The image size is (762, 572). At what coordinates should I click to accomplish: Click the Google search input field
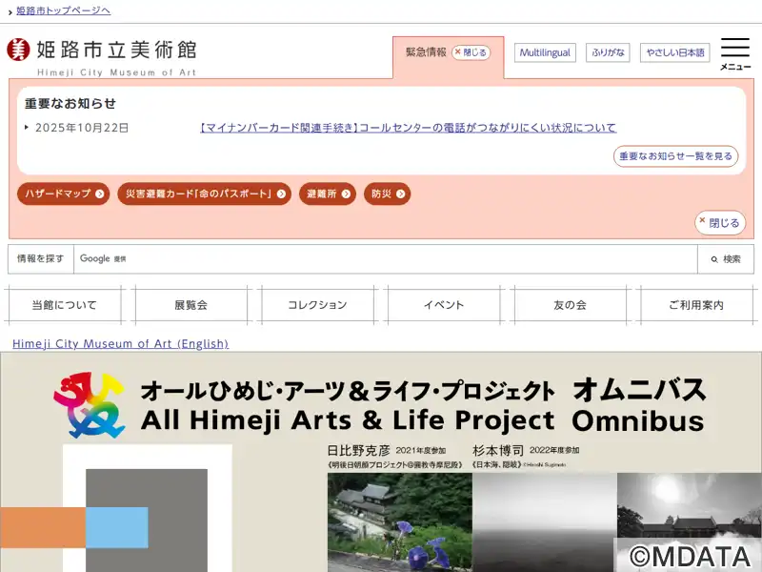(386, 259)
